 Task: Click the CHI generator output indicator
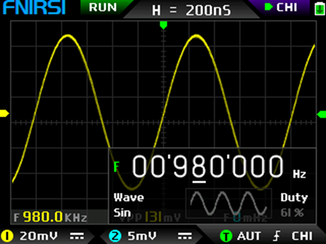click(x=281, y=7)
